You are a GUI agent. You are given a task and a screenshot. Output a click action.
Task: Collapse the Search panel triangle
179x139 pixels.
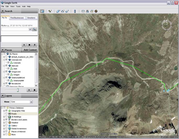[3, 11]
